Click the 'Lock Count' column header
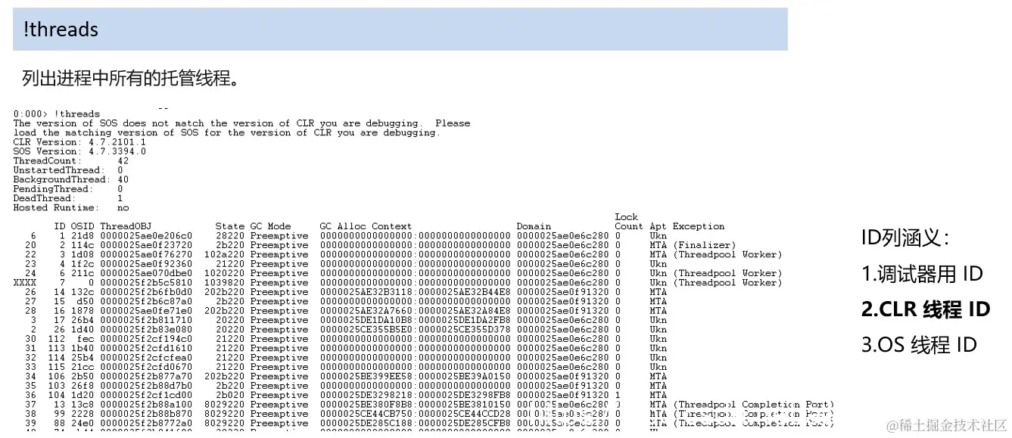Viewport: 1012px width, 438px height. [629, 222]
